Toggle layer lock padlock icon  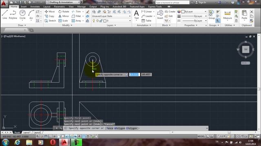pos(101,21)
